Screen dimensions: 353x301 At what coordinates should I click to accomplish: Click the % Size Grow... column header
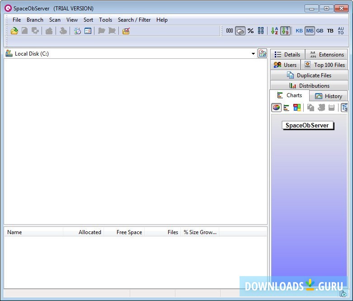[x=200, y=232]
